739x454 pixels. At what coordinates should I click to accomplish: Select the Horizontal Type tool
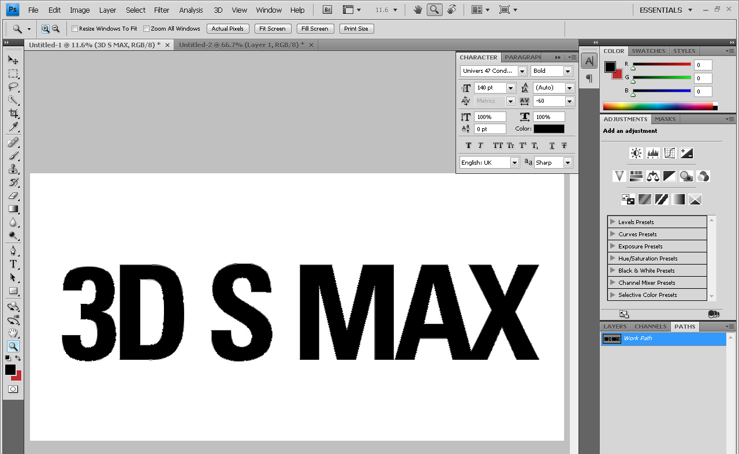pyautogui.click(x=13, y=264)
